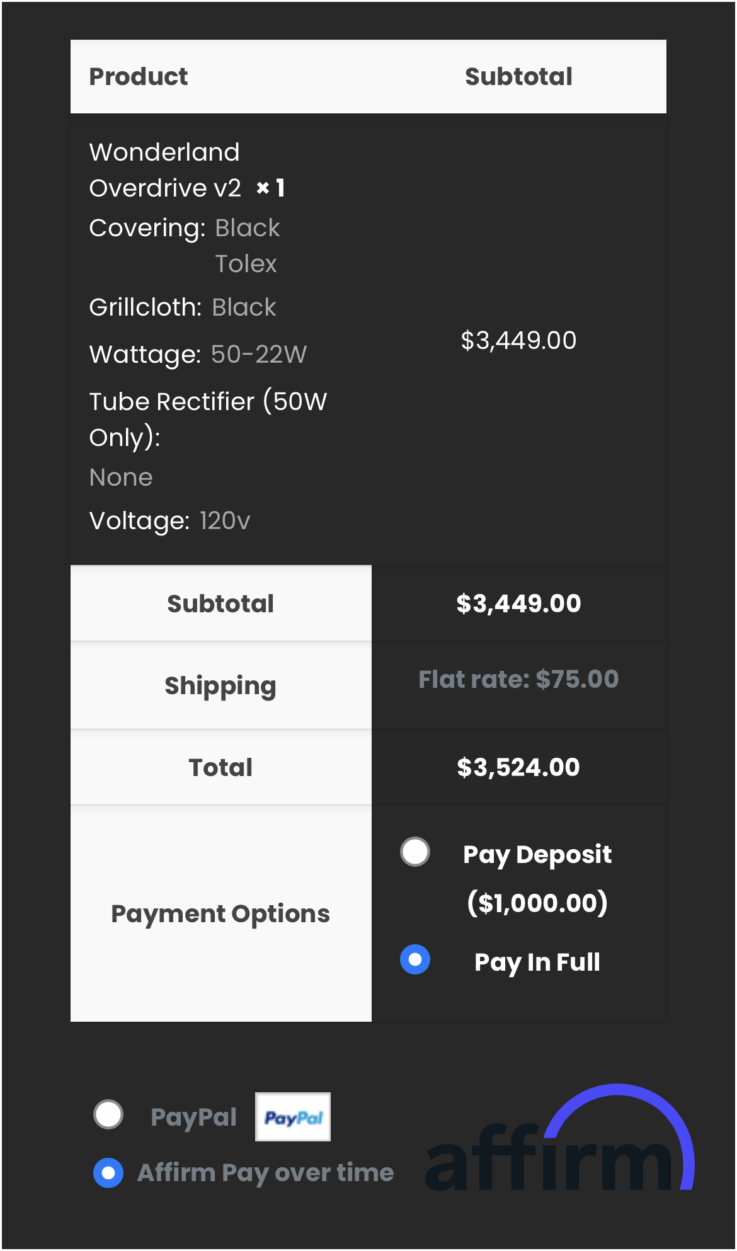Click the Voltage value 120v
Screen dimensions: 737x1251
point(225,521)
